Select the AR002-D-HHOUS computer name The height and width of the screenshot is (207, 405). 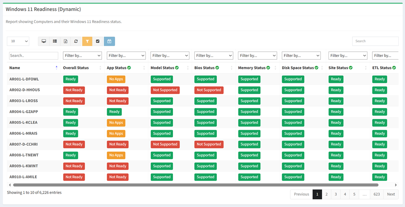pos(25,90)
